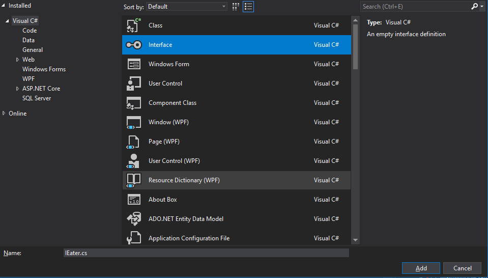Screen dimensions: 488x278
Task: Select the Component Class icon
Action: tap(134, 103)
